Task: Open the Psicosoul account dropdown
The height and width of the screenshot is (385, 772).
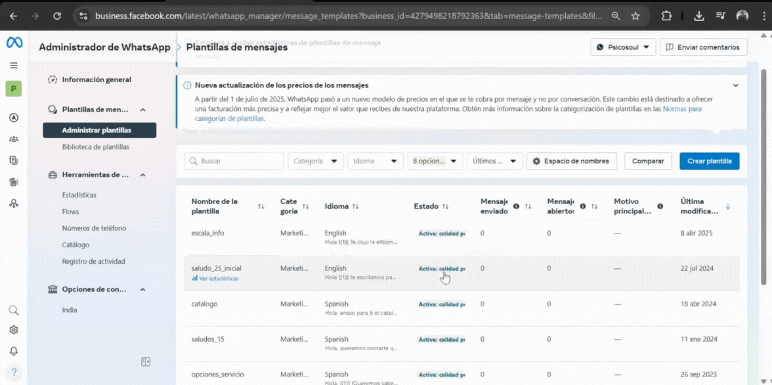Action: [623, 47]
